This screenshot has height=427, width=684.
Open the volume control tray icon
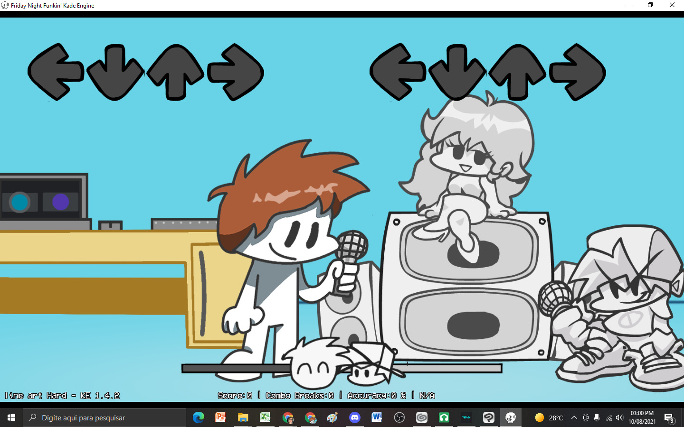point(619,418)
